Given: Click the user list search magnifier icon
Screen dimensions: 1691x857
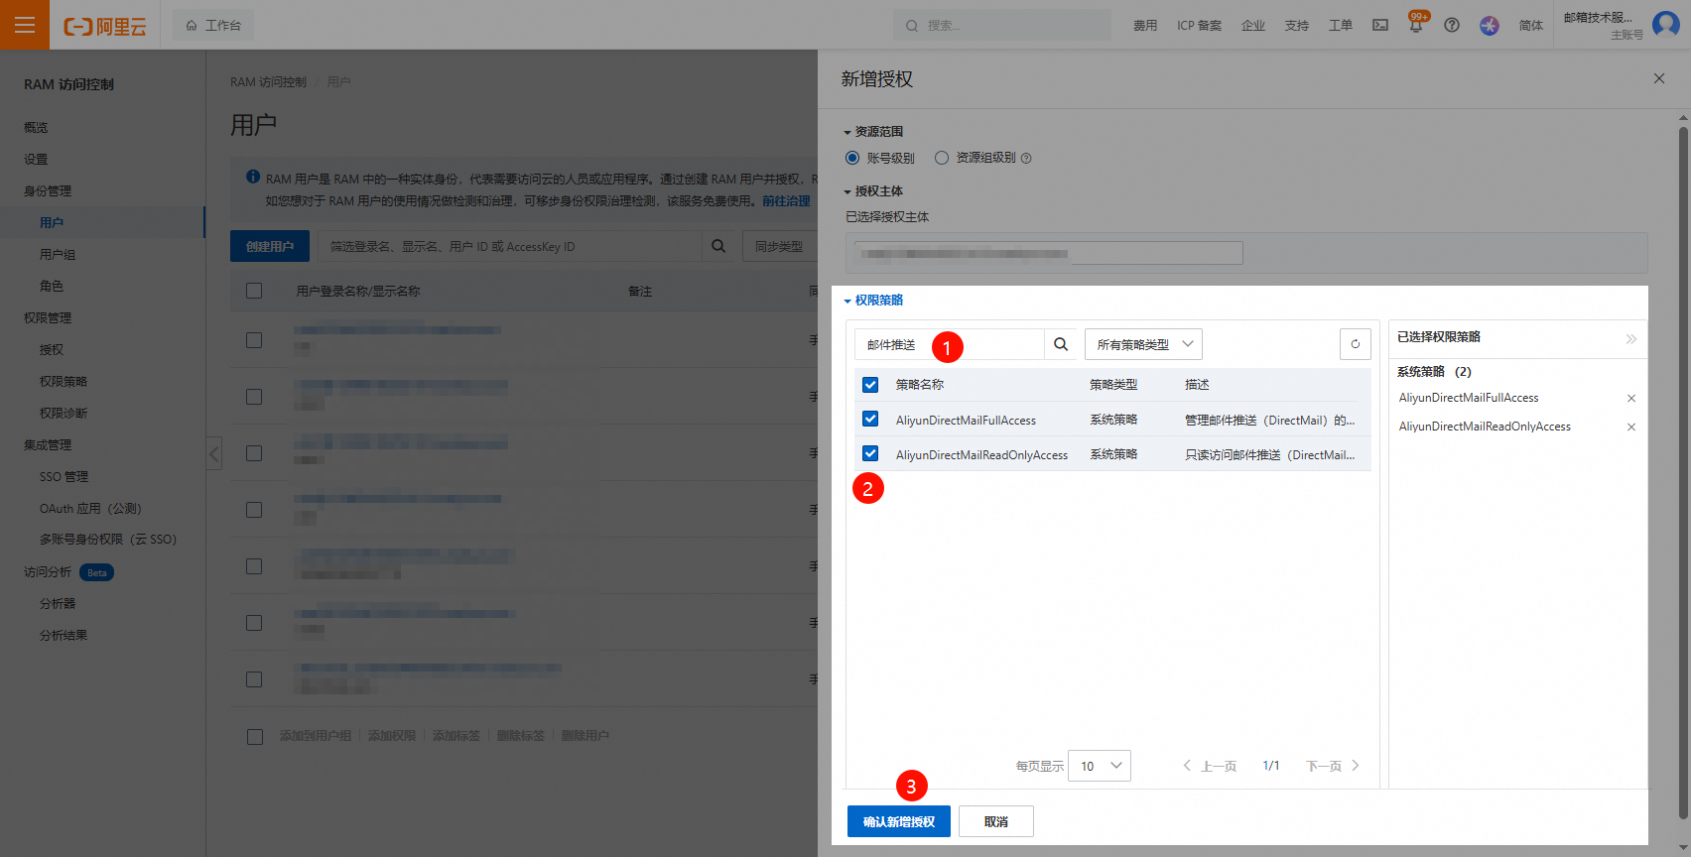Looking at the screenshot, I should [718, 246].
